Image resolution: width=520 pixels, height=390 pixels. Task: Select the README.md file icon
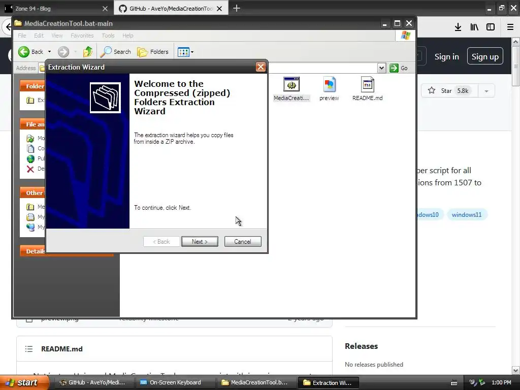point(368,89)
